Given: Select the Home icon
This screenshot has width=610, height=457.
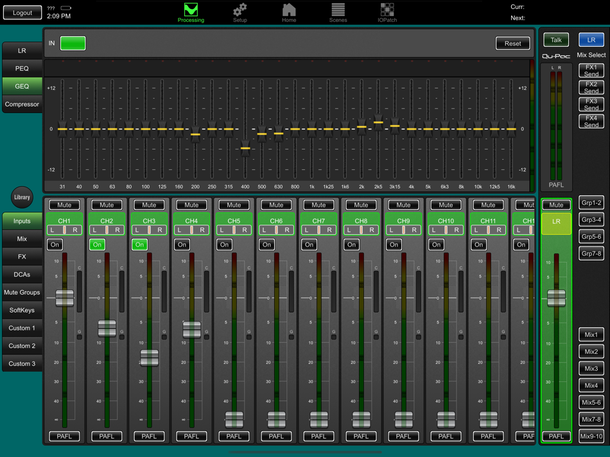Looking at the screenshot, I should point(288,11).
